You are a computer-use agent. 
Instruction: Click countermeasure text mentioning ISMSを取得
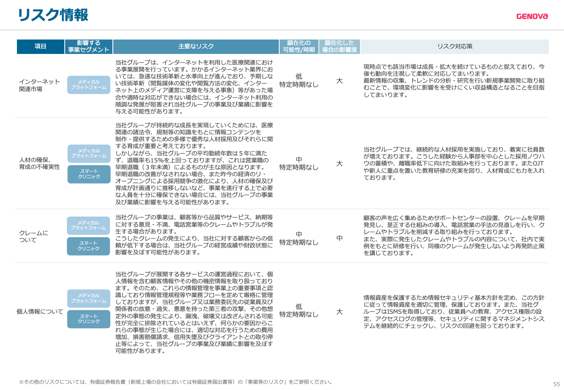pos(454,312)
